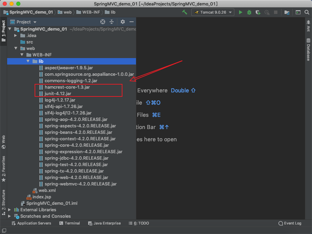Expand Scratches and Consoles node
Image resolution: width=312 pixels, height=234 pixels.
point(9,216)
